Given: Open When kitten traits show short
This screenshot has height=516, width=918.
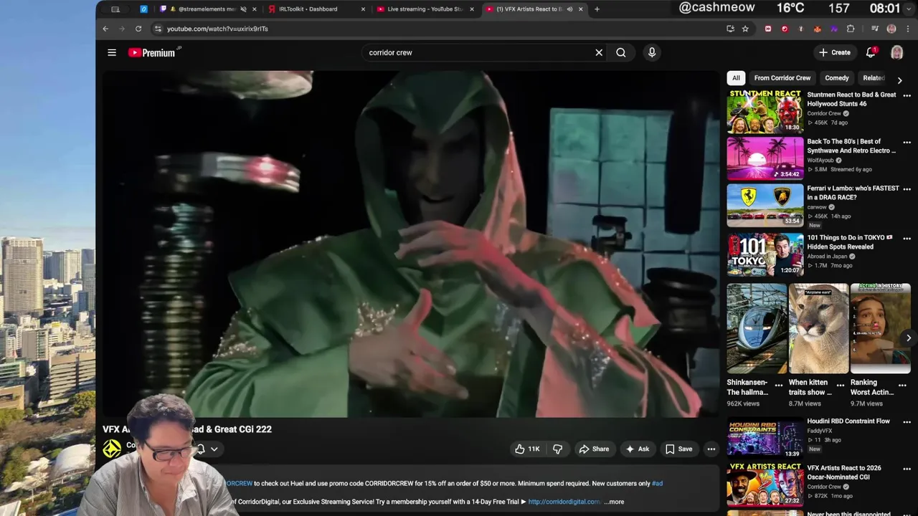Looking at the screenshot, I should 818,328.
